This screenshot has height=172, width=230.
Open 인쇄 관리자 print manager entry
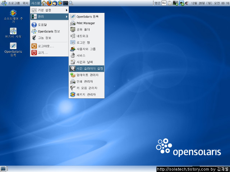tap(87, 81)
